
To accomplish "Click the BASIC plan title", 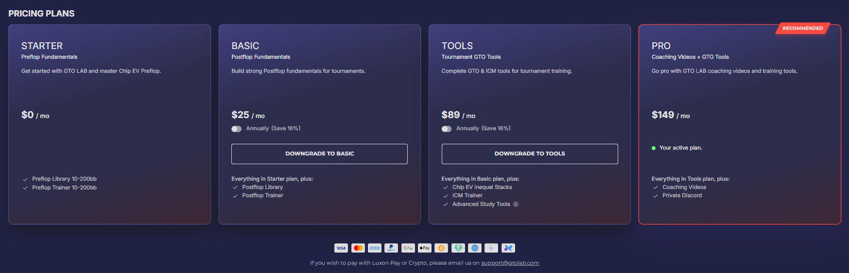I will click(x=245, y=46).
